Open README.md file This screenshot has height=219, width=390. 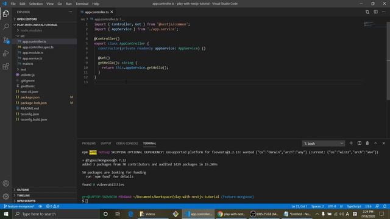tap(44, 108)
